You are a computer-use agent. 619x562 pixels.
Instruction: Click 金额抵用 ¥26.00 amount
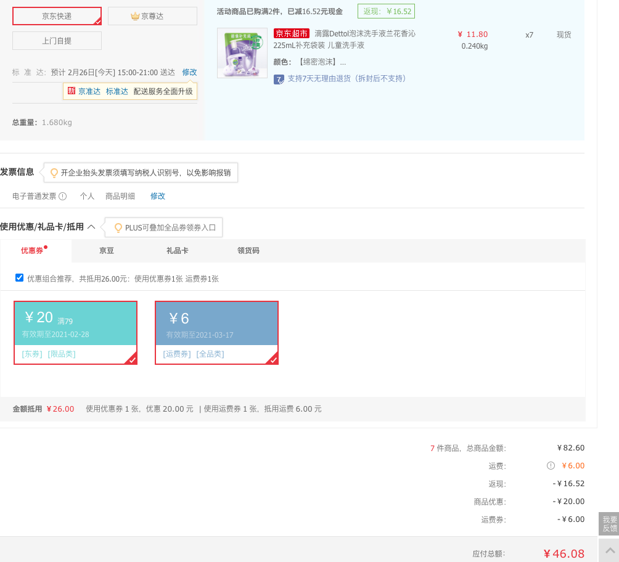60,409
